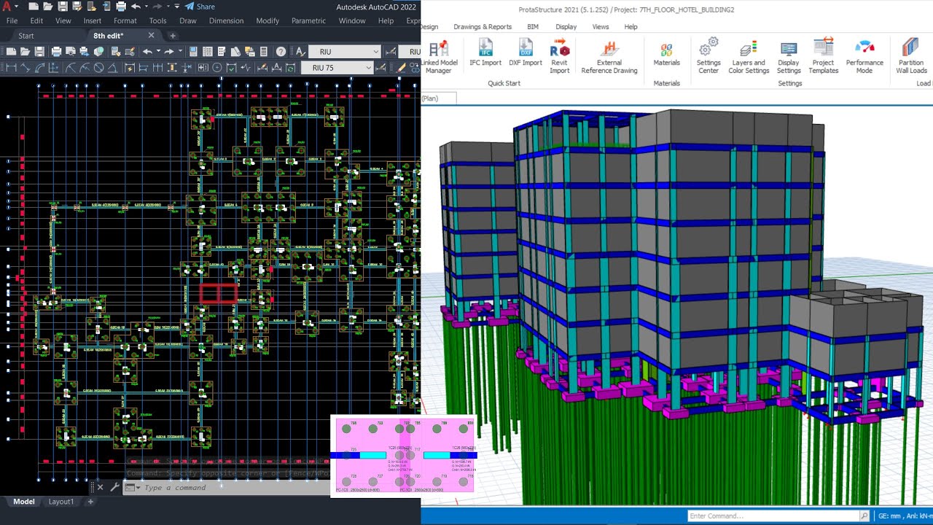This screenshot has width=933, height=525.
Task: Switch to the Start tab
Action: click(x=26, y=36)
